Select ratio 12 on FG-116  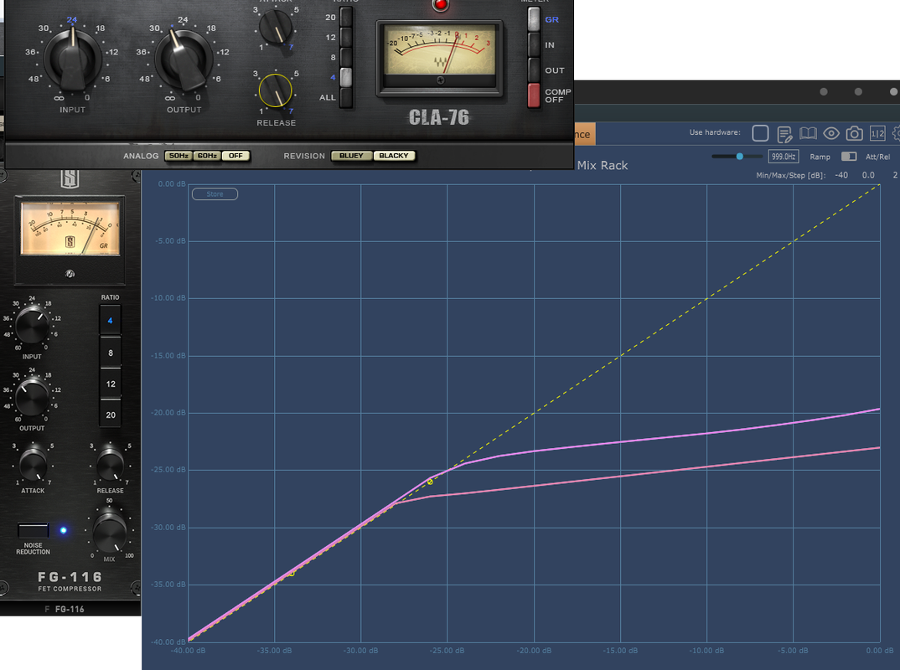pos(111,384)
